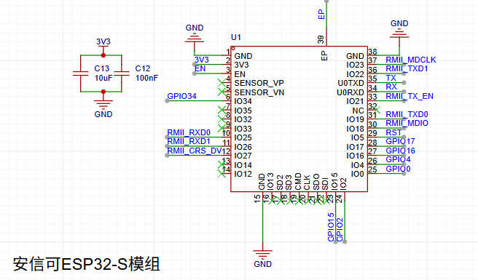This screenshot has width=478, height=280.
Task: Select the RMII_RXD1 net label
Action: [x=189, y=142]
